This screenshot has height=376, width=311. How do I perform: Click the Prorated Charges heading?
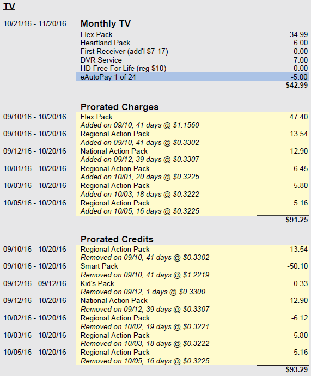coord(119,107)
